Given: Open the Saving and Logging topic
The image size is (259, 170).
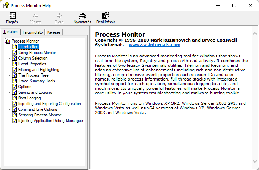Looking at the screenshot, I should (x=35, y=92).
